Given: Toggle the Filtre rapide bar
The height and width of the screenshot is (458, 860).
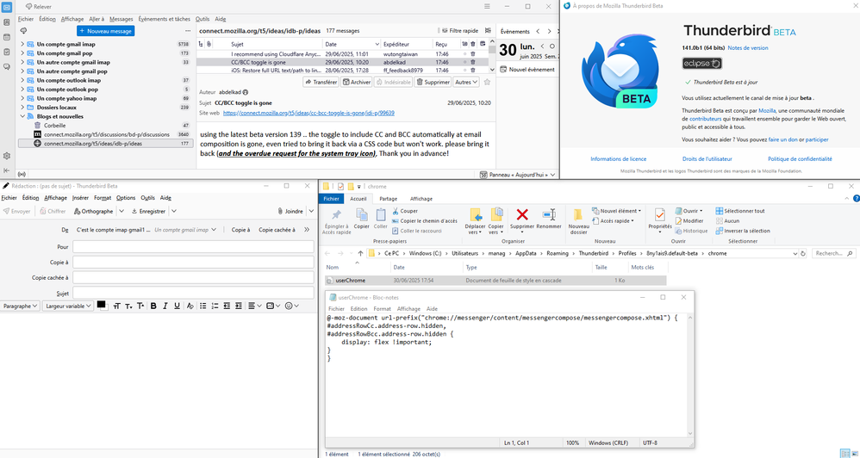Looking at the screenshot, I should pyautogui.click(x=458, y=31).
